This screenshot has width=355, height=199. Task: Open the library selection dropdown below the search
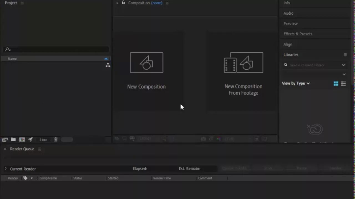pos(344,74)
